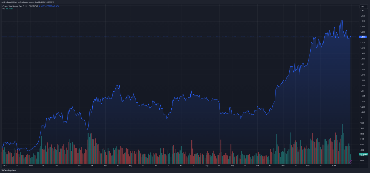Click the 1T level on the price scale

point(361,117)
